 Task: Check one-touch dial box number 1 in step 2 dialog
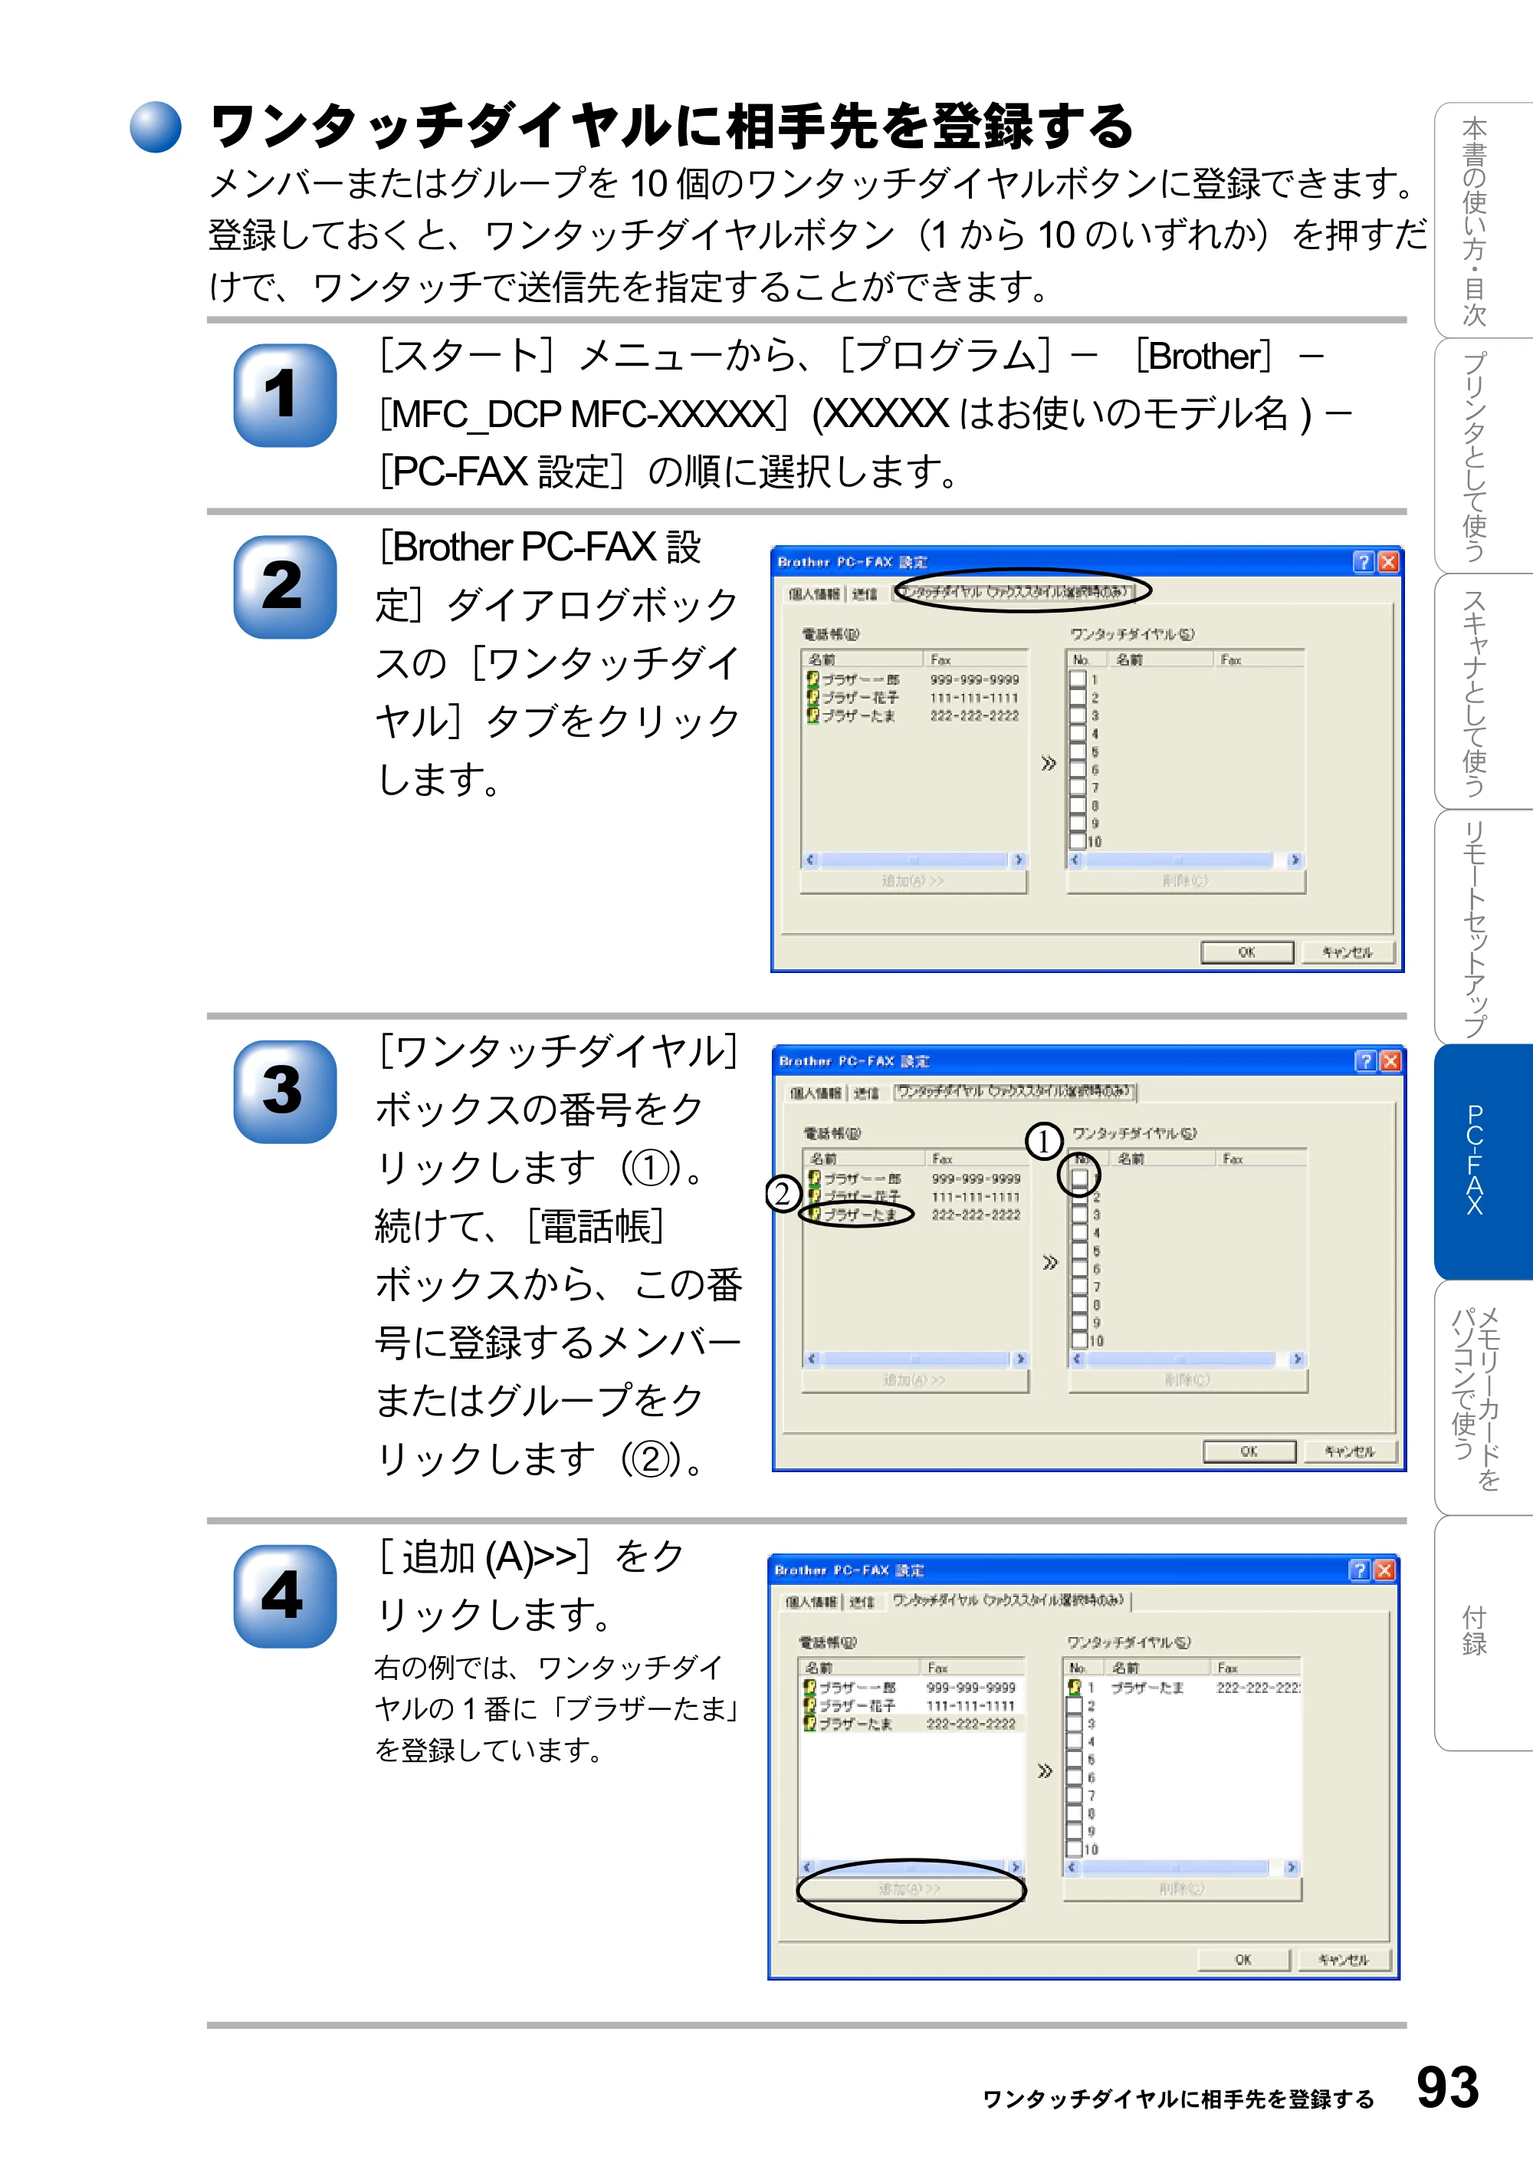[1077, 679]
